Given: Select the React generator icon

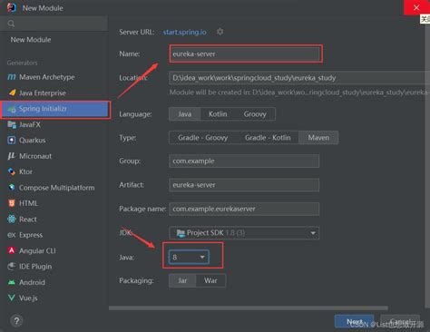Looking at the screenshot, I should coord(12,219).
